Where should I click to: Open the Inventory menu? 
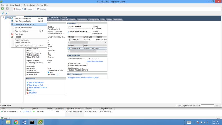point(19,5)
